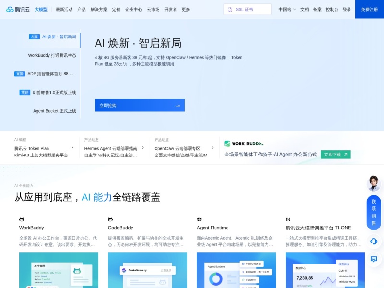Open the 定价 menu item
This screenshot has height=288, width=384.
point(116,9)
